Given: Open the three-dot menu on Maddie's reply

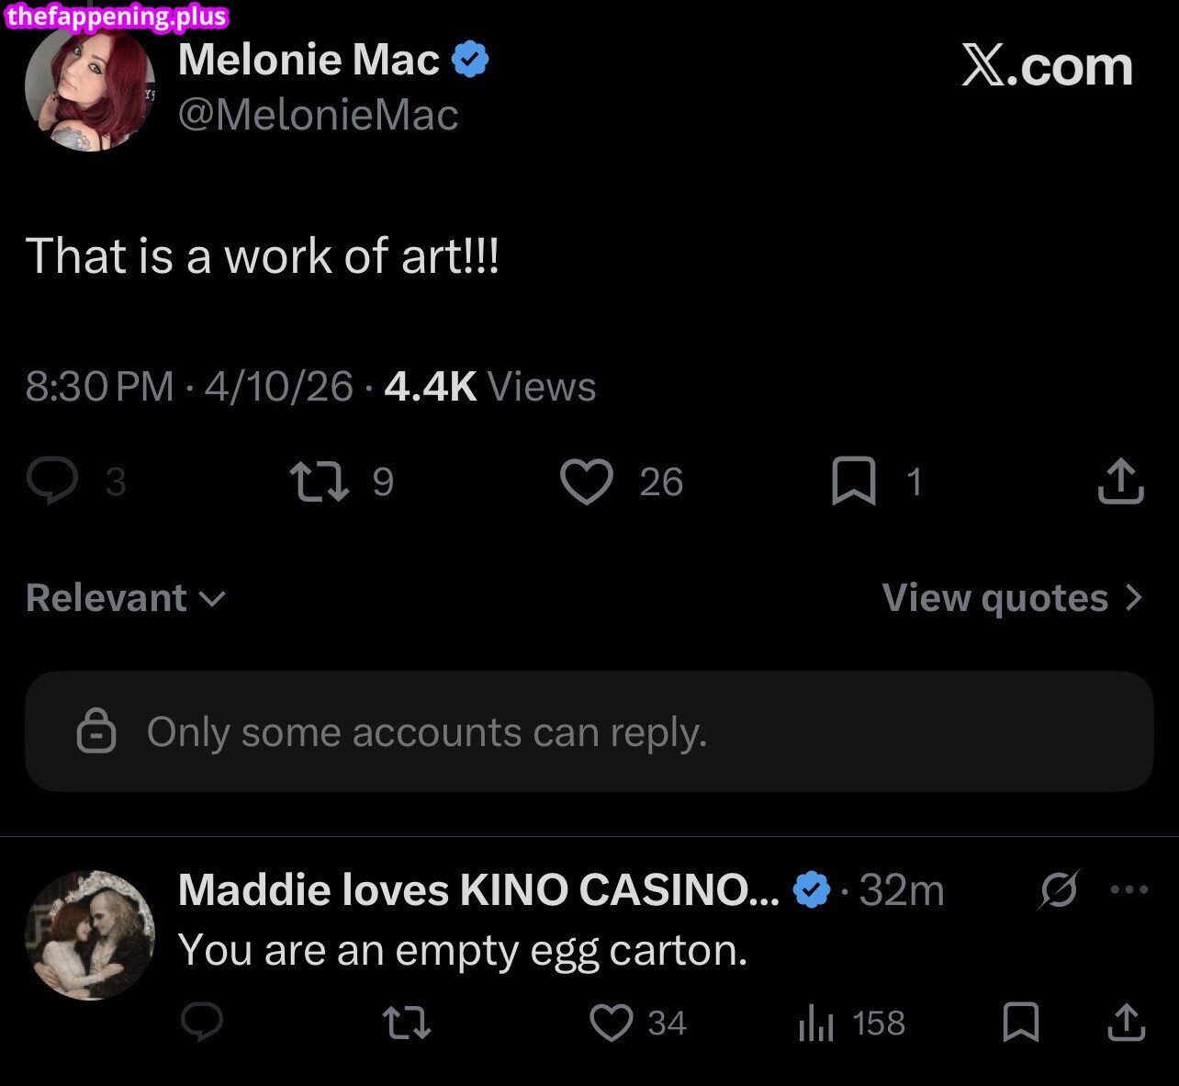Looking at the screenshot, I should pyautogui.click(x=1128, y=888).
